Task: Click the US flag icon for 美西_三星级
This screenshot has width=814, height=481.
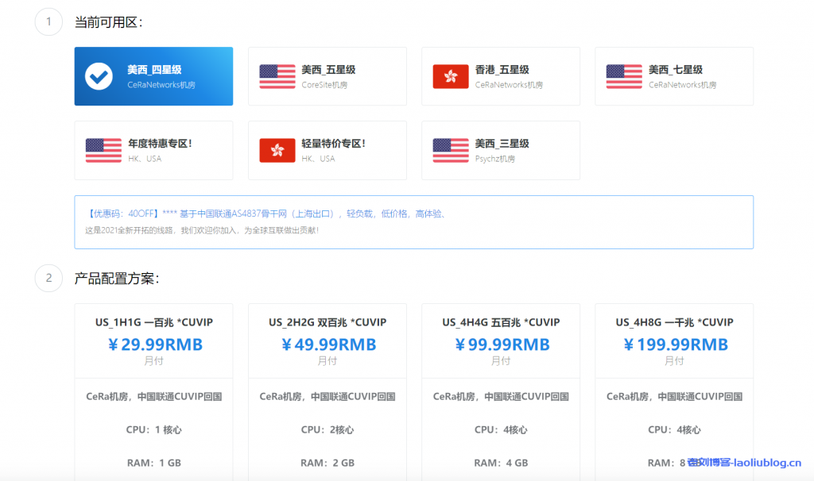Action: point(450,150)
